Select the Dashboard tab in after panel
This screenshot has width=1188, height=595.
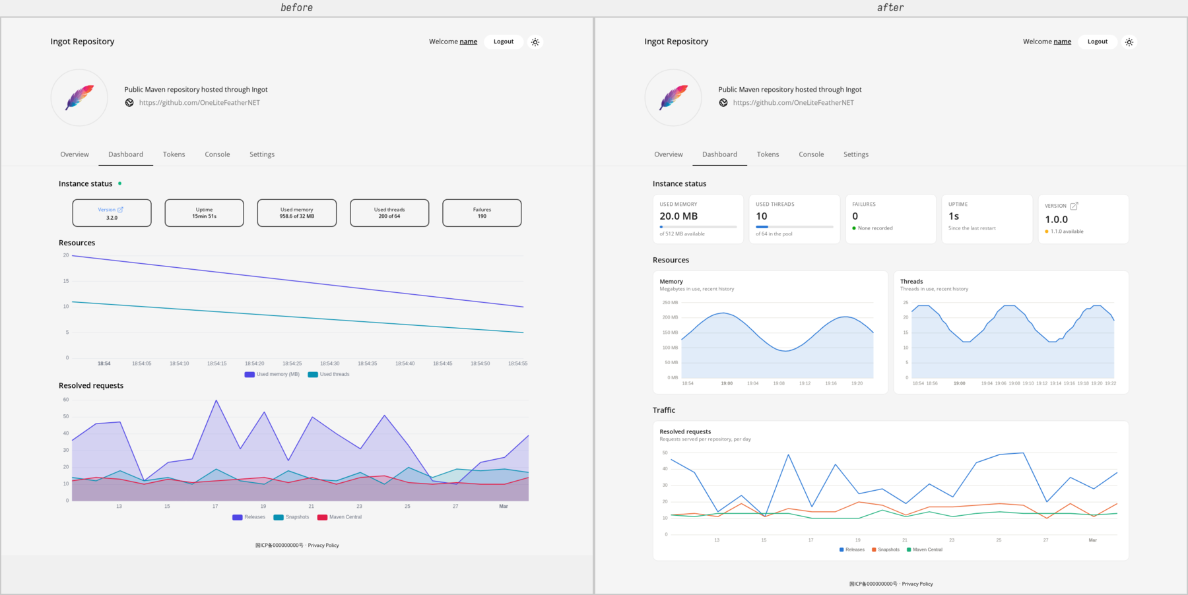719,154
